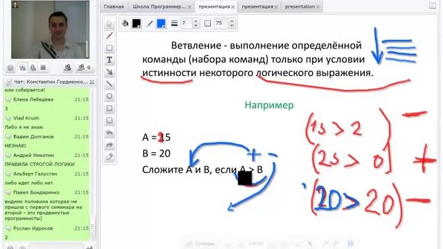Click sender name Вадим Долганов

pos(33,137)
